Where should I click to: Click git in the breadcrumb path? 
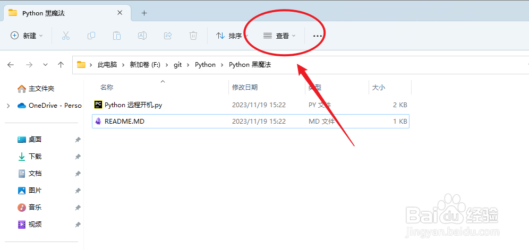(178, 65)
